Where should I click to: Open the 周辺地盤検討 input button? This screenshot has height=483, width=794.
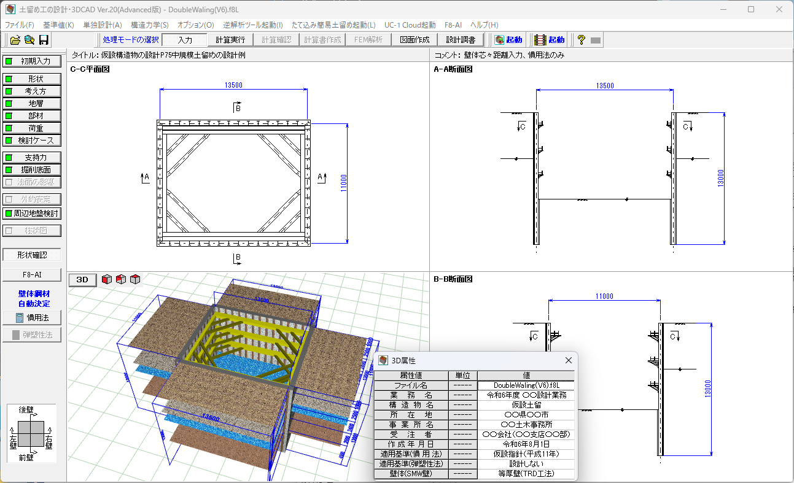coord(32,214)
